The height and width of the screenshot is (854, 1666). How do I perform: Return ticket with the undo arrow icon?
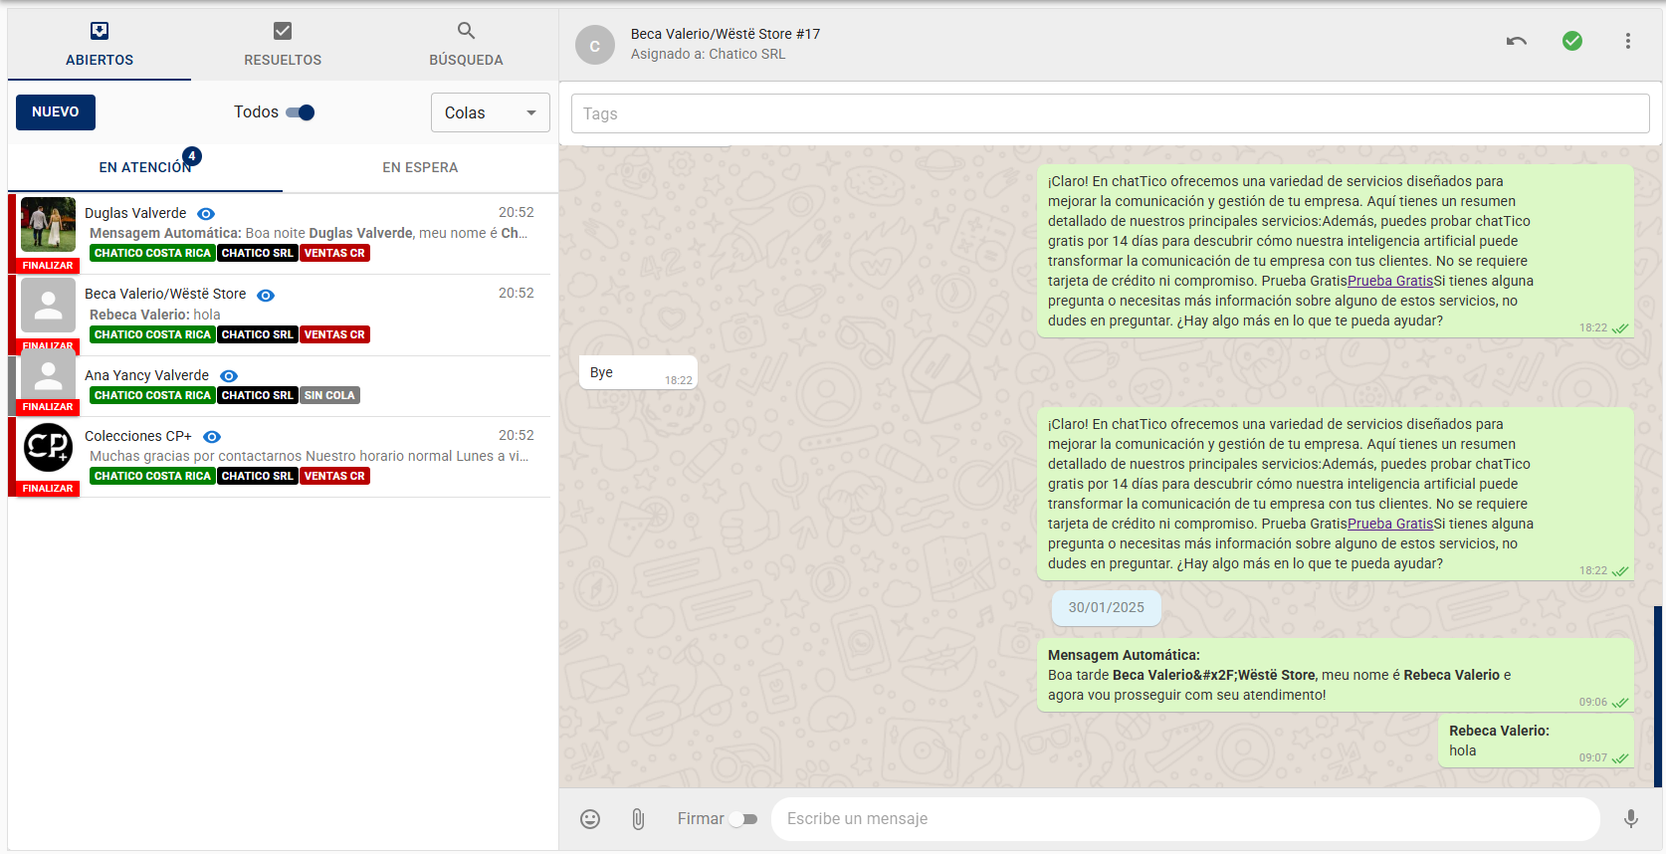click(x=1517, y=41)
